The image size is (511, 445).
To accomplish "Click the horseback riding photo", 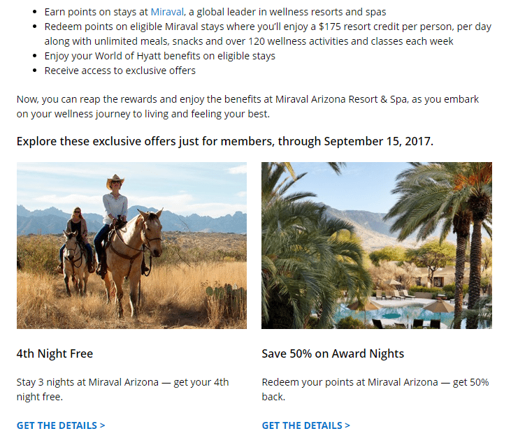I will [131, 245].
